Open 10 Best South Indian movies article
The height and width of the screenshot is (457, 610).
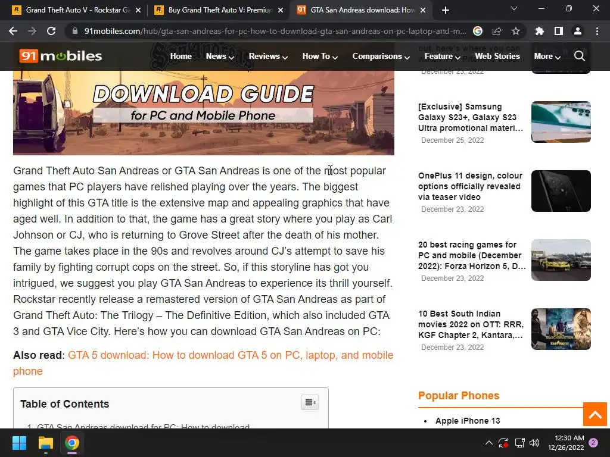[x=471, y=324]
